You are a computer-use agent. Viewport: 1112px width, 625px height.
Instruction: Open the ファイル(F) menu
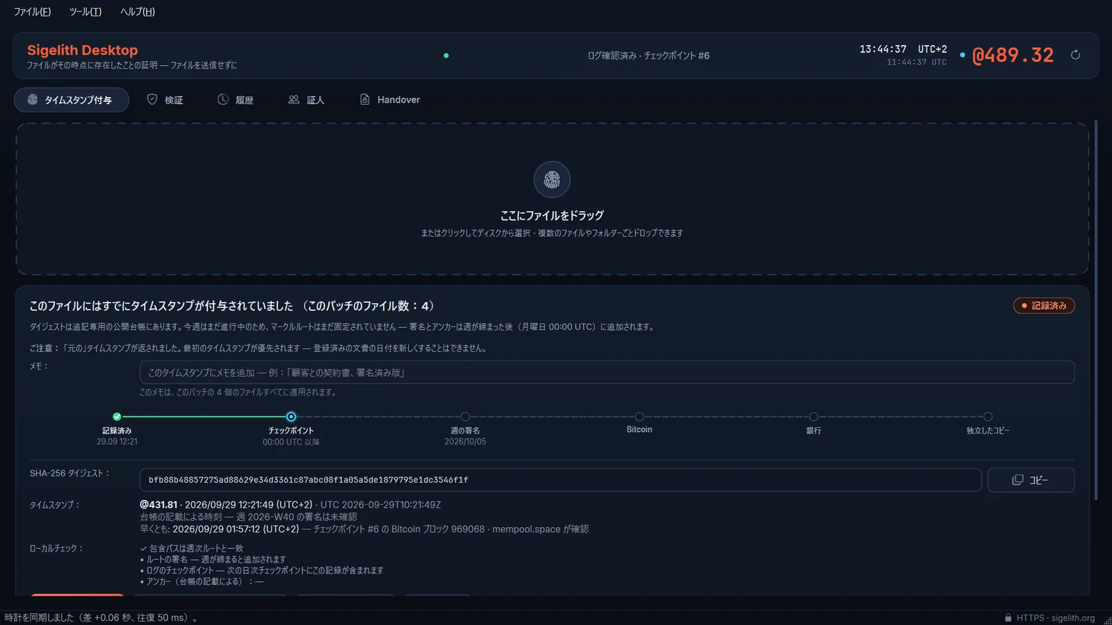coord(32,12)
